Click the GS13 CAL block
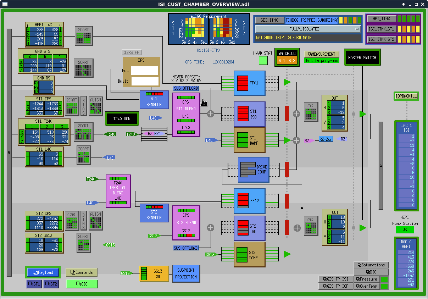Viewport: 428px width, 299px height. coord(154,274)
